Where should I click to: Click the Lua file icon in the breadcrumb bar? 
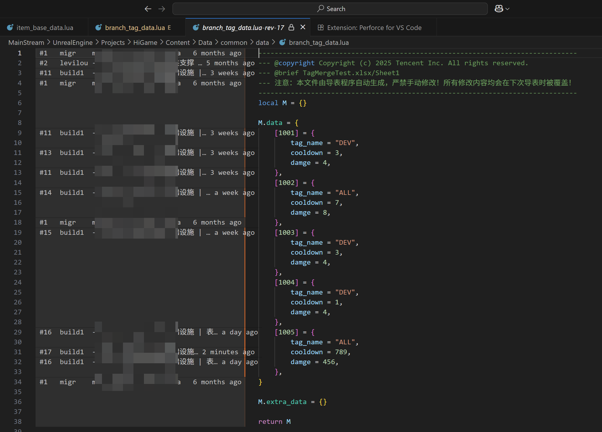pyautogui.click(x=282, y=42)
